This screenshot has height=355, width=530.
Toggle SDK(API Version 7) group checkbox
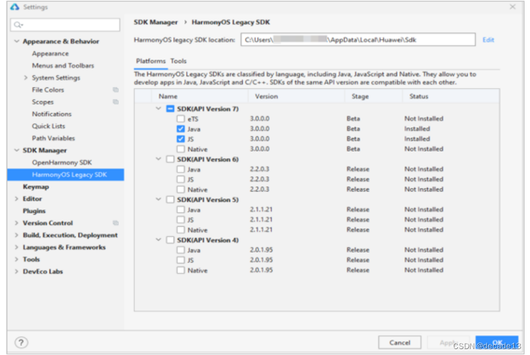tap(170, 109)
